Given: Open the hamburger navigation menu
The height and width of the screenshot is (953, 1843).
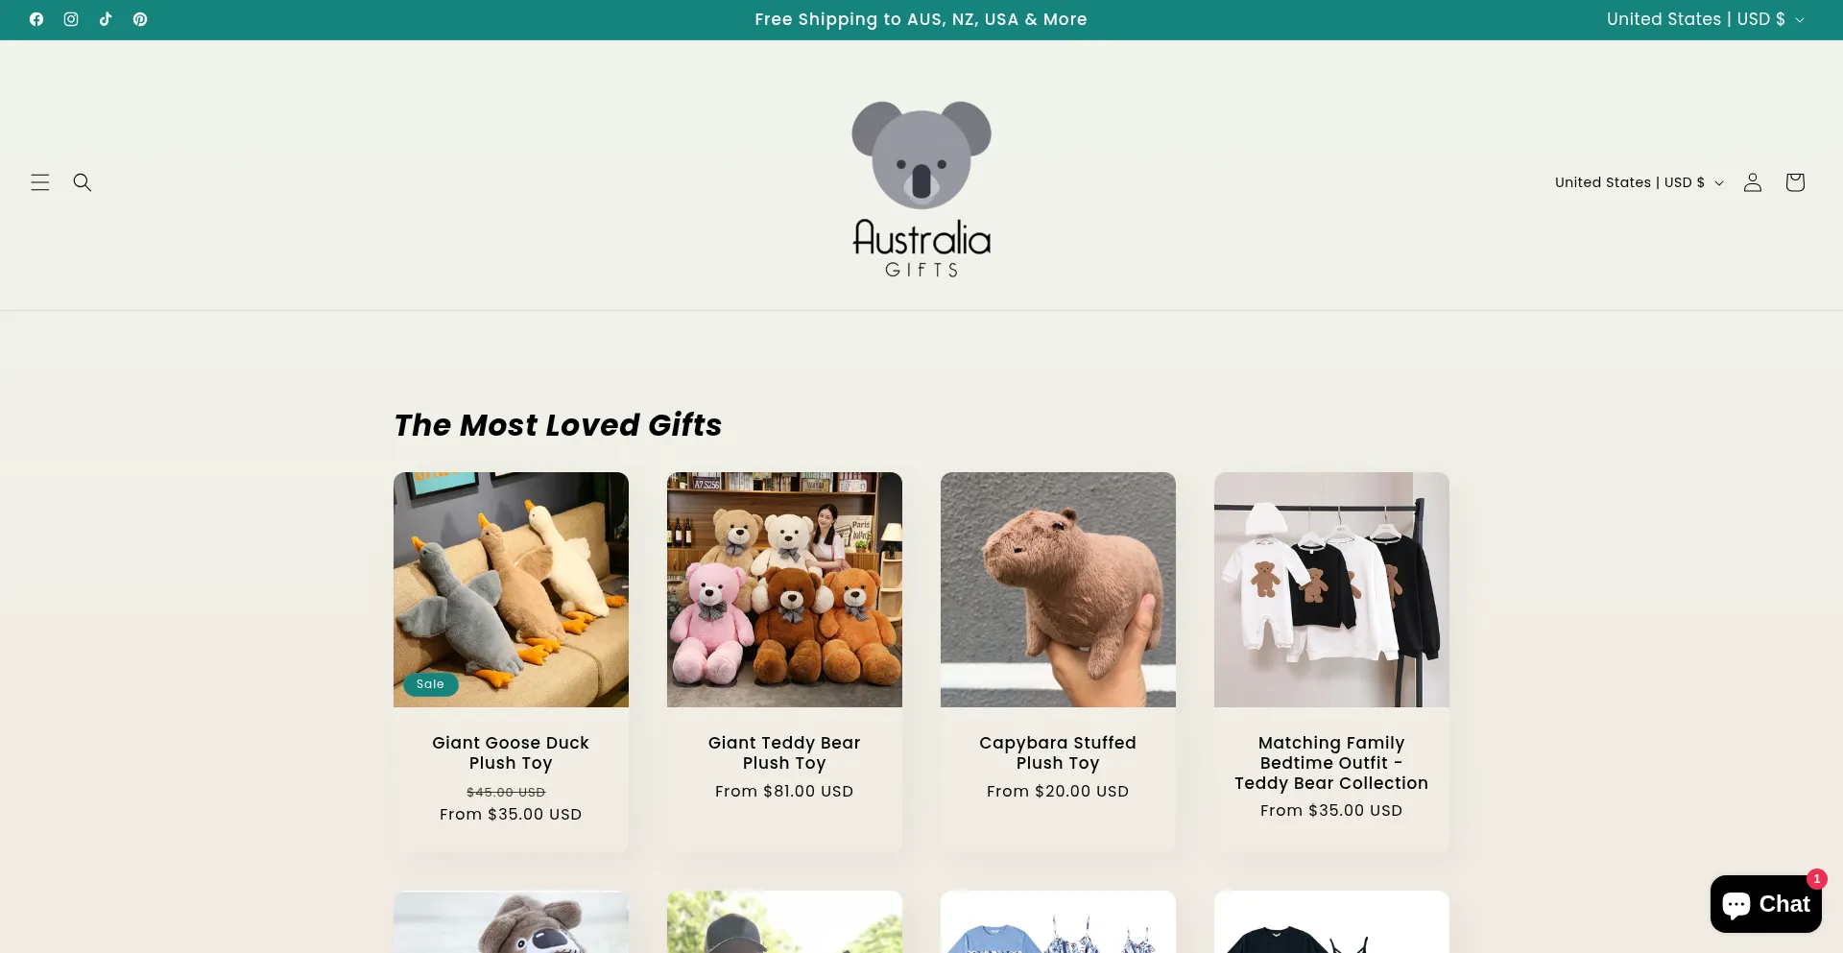Looking at the screenshot, I should point(40,182).
